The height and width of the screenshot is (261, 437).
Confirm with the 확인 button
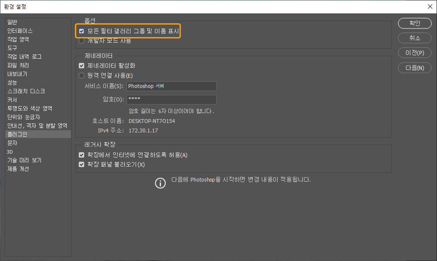click(415, 23)
